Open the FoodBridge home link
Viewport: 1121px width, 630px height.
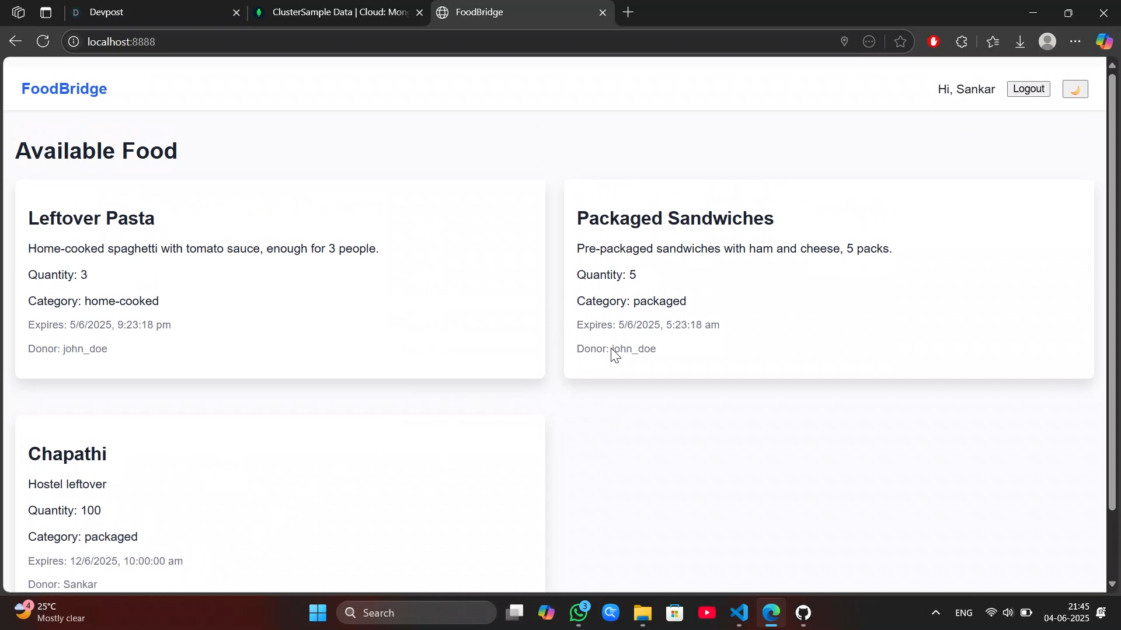coord(64,89)
